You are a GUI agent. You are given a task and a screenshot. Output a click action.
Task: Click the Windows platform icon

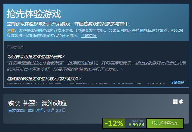click(175, 102)
